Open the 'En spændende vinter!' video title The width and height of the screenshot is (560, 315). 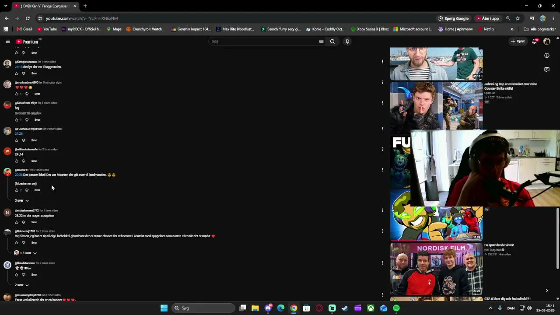point(499,245)
